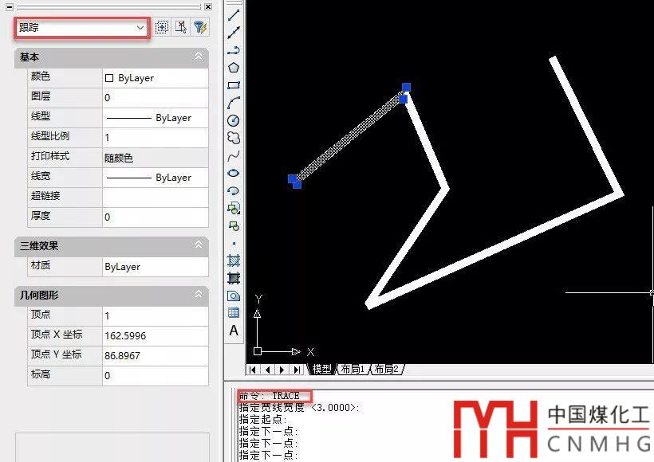Click the lower-left blue grip of trace
This screenshot has width=654, height=462.
click(x=293, y=178)
